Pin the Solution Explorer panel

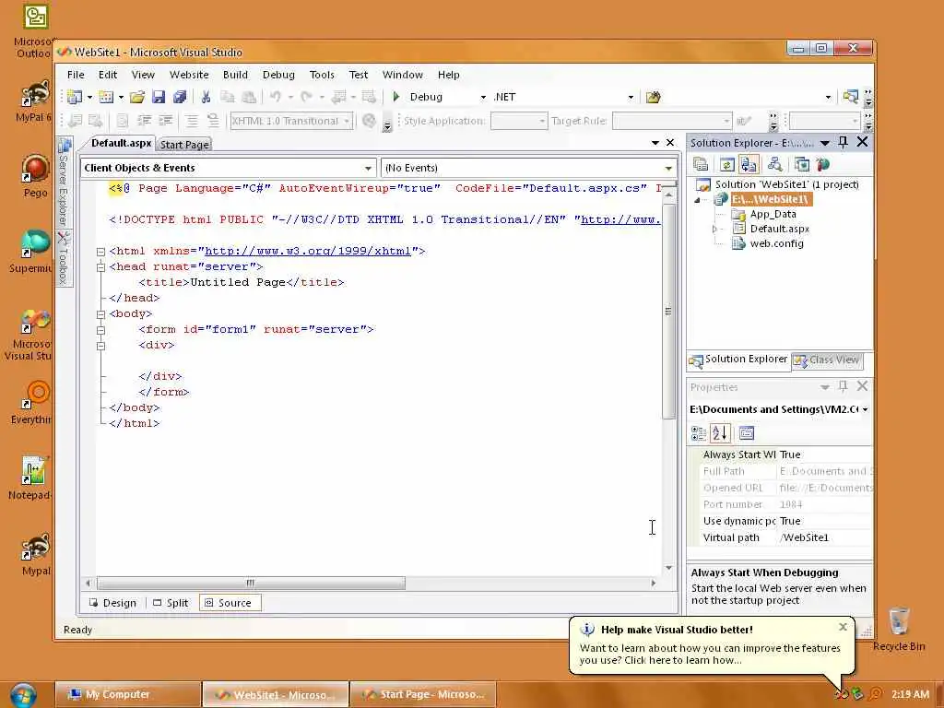click(843, 142)
